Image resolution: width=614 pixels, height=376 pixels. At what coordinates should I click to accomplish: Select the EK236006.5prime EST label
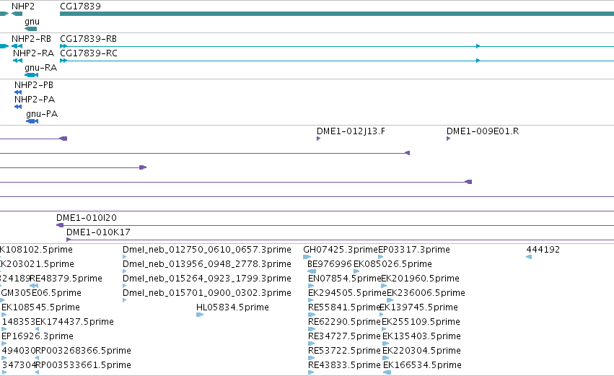426,293
